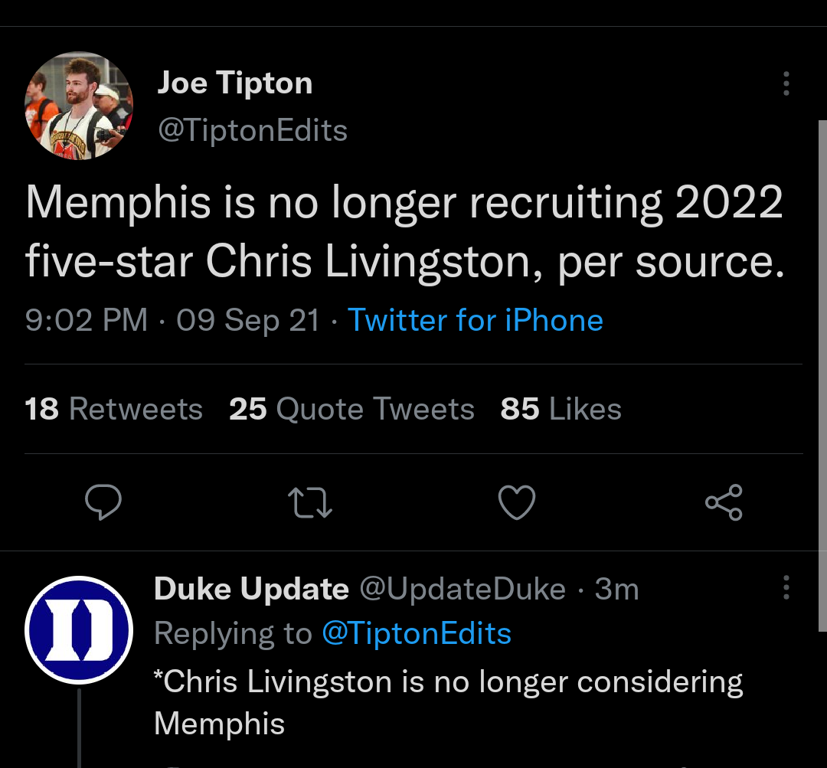Click the Duke Update account name
The image size is (827, 768).
250,589
